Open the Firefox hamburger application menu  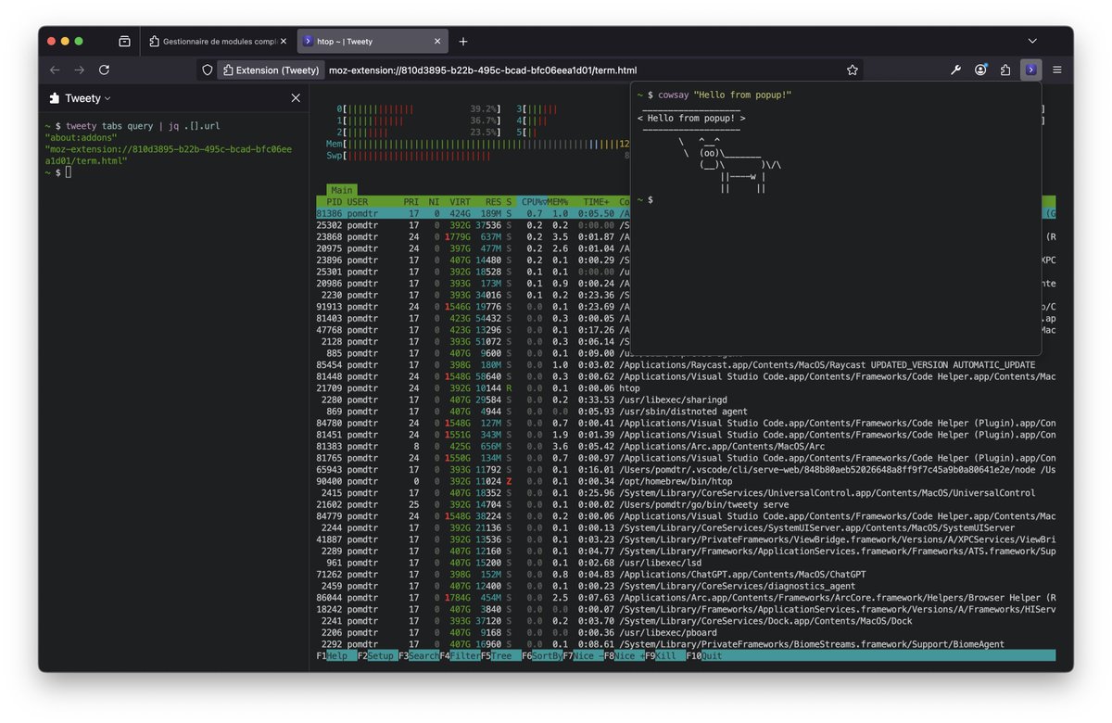pyautogui.click(x=1056, y=70)
